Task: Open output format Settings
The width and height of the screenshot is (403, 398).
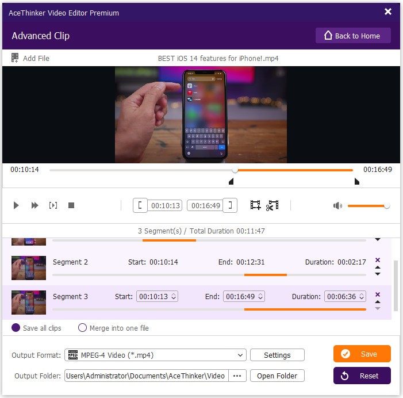Action: tap(277, 355)
